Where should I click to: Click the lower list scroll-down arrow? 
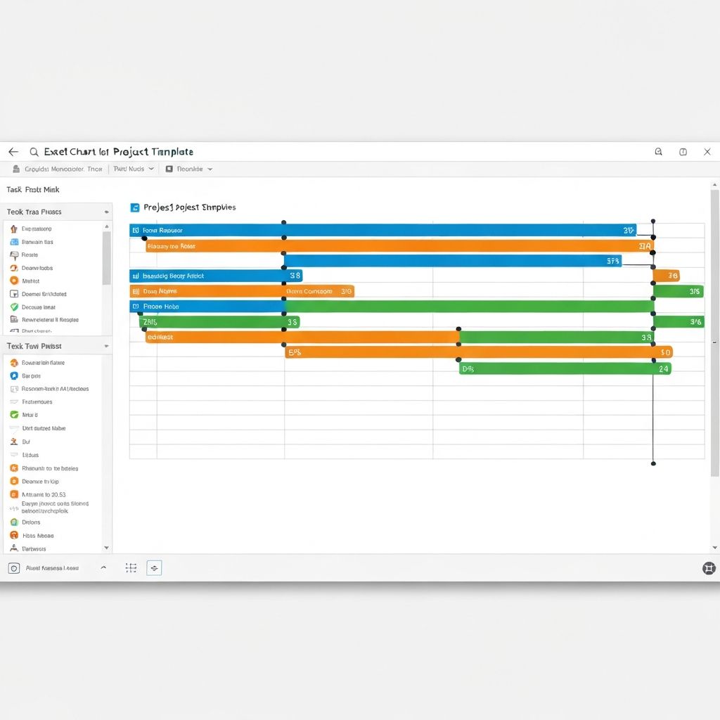(x=107, y=548)
